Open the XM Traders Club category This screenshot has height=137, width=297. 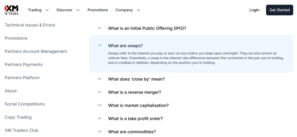point(21,130)
